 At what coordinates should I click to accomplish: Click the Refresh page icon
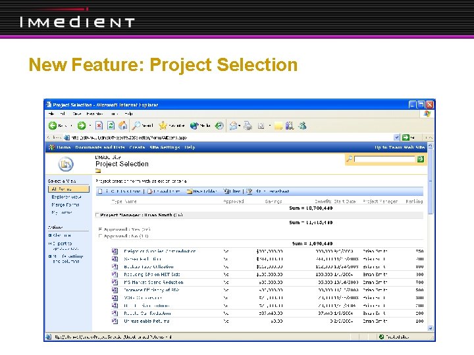pos(111,126)
